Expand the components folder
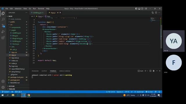The height and width of the screenshot is (104, 186). [x=10, y=27]
